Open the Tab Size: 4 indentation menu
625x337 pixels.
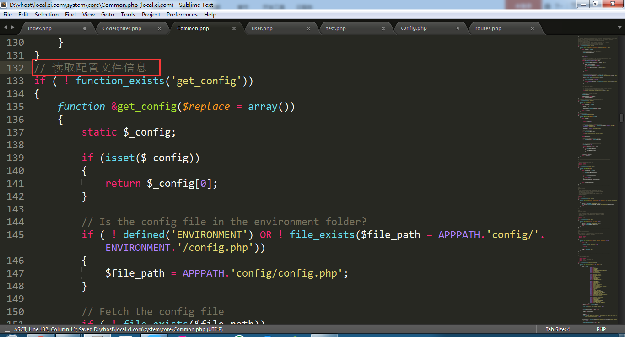tap(557, 329)
